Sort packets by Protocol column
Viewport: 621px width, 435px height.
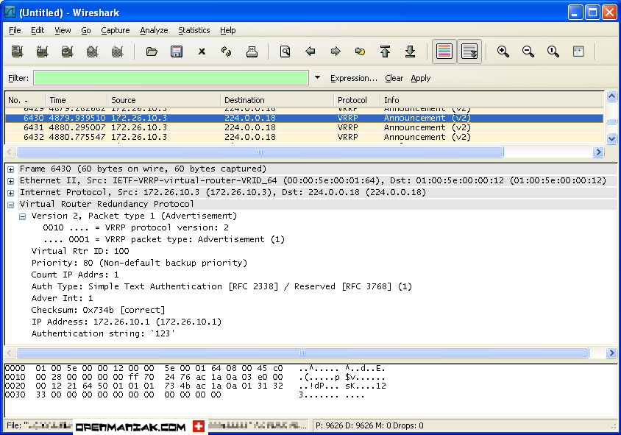[357, 100]
